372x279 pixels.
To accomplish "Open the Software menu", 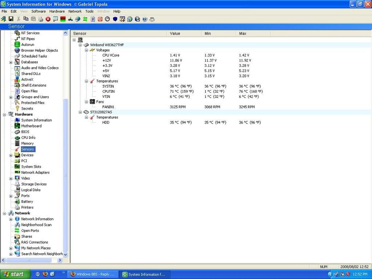I will tap(39, 11).
